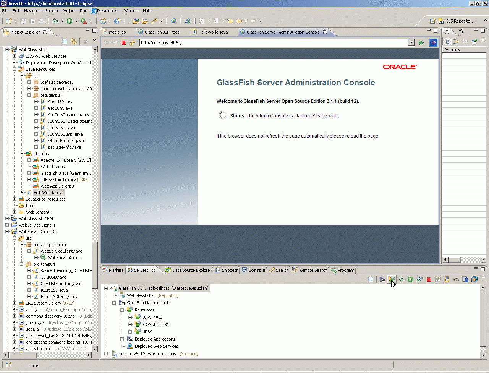This screenshot has height=373, width=489.
Task: Expand the Deployed Applications node
Action: [122, 339]
